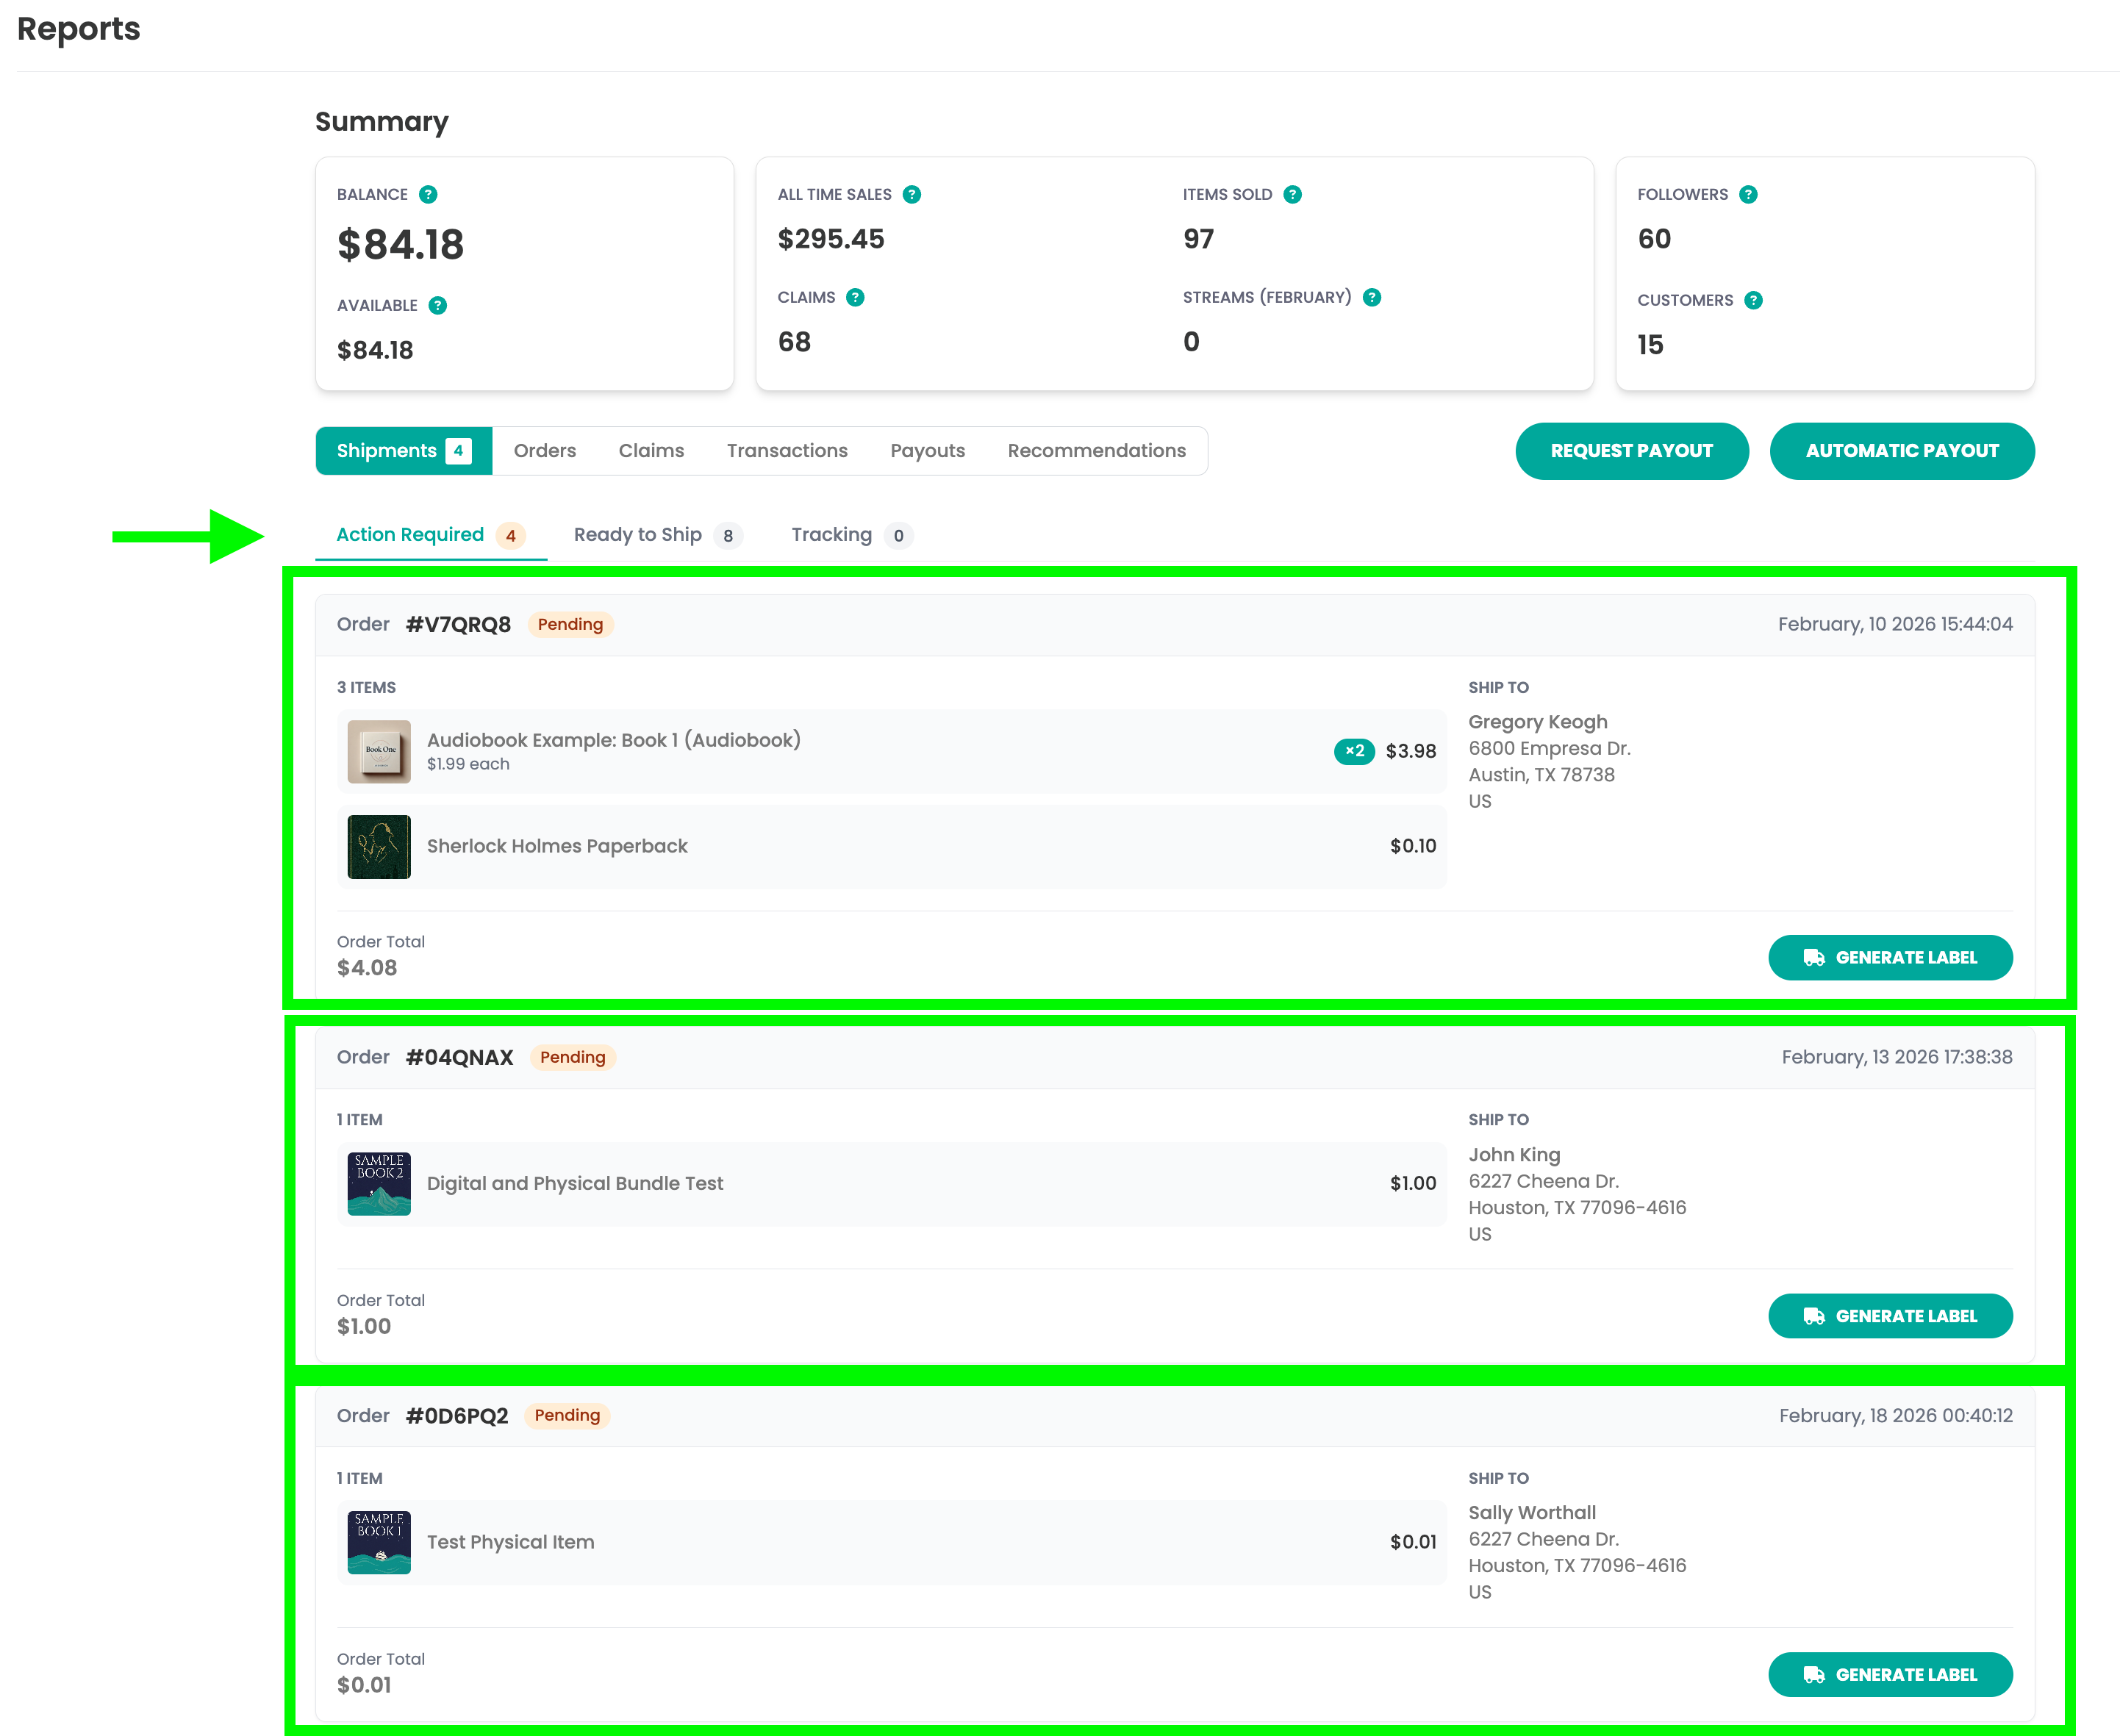Generate label for order #0D6PQ2
The image size is (2120, 1736).
click(1890, 1674)
